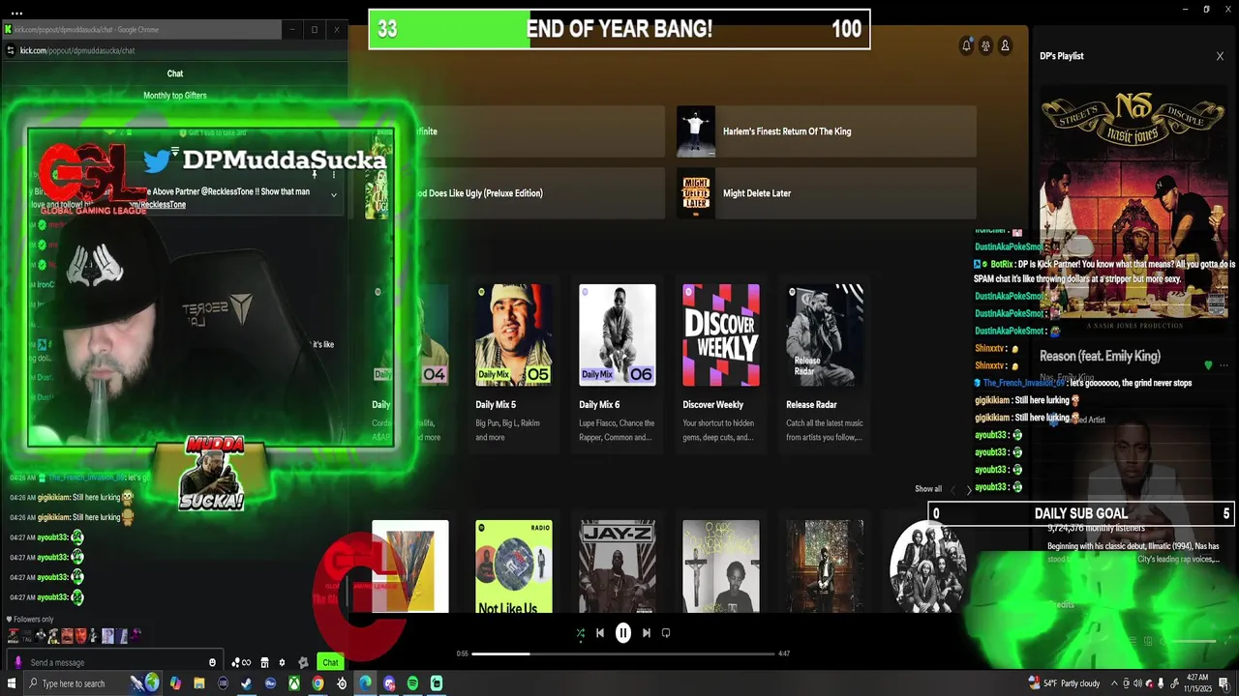Toggle repeat in Spotify player
This screenshot has height=696, width=1239.
pyautogui.click(x=666, y=633)
